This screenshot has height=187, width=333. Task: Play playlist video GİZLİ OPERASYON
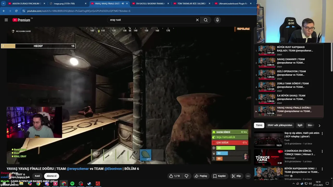coord(289,75)
